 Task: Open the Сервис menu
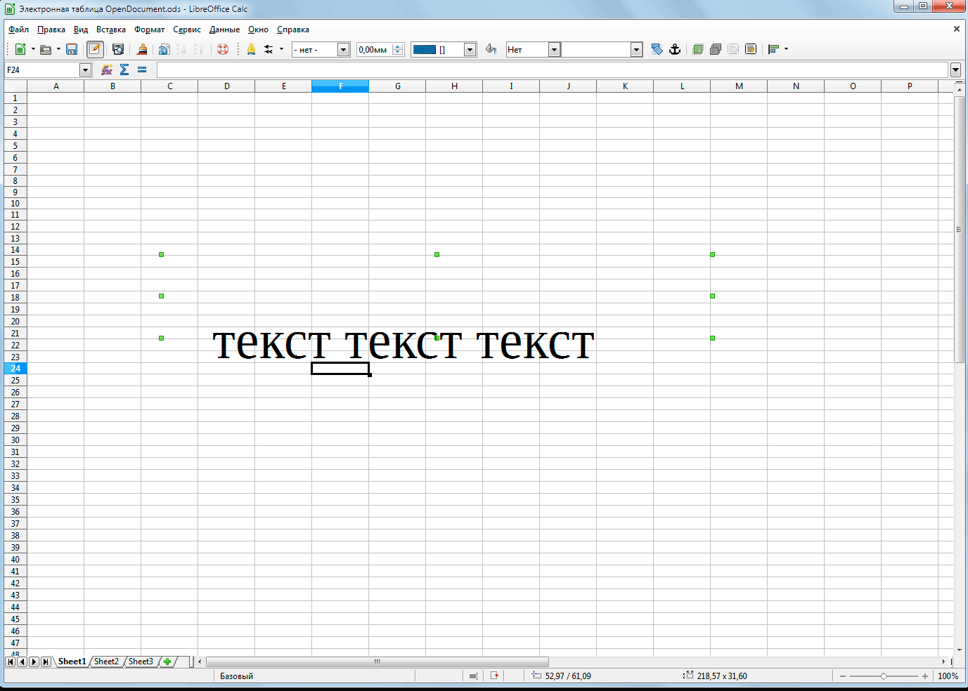[x=187, y=29]
